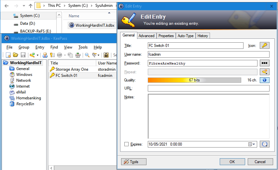This screenshot has width=278, height=170.
Task: Enable the Expires checkbox
Action: tap(126, 144)
